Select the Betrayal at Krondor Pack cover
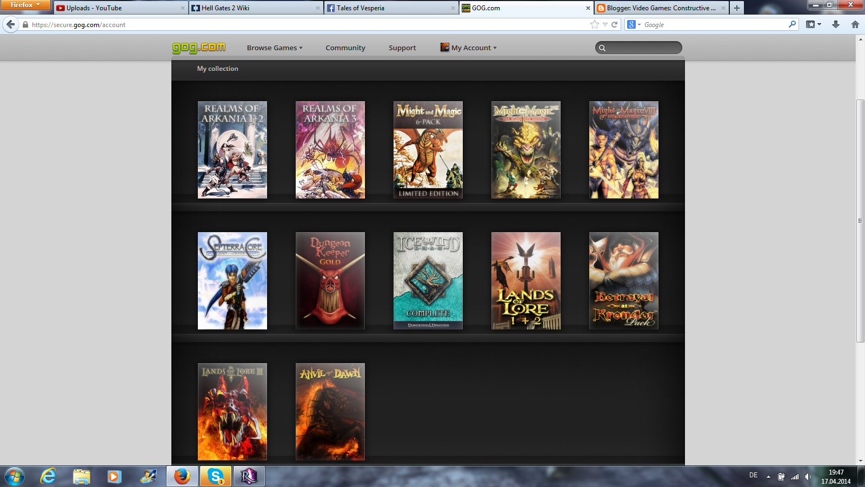This screenshot has height=487, width=865. coord(624,281)
